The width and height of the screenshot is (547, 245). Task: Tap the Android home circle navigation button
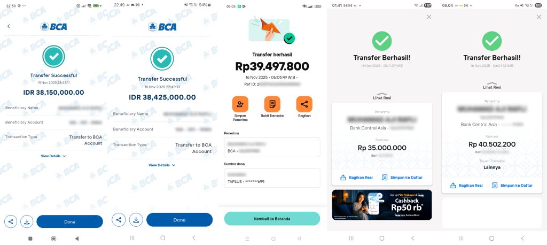click(x=53, y=239)
